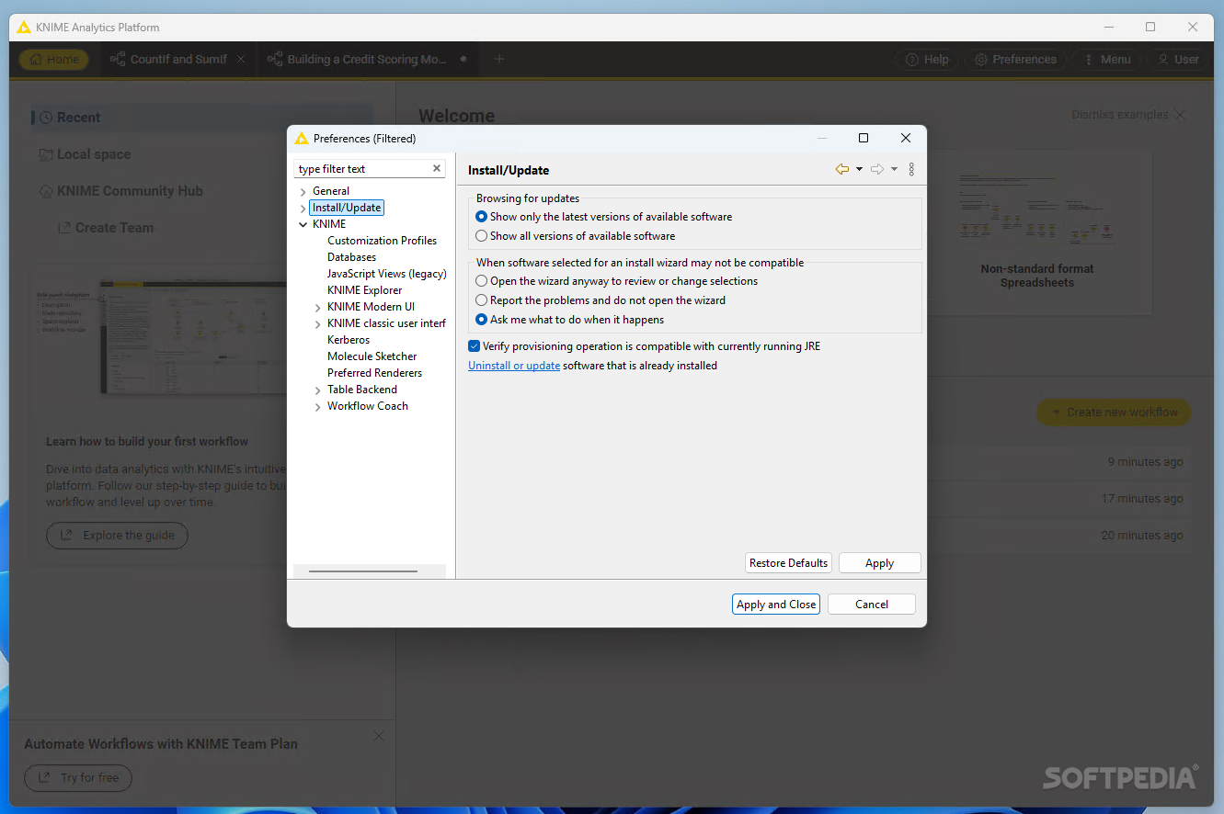Close the Preferences dialog window
Viewport: 1224px width, 814px height.
point(906,138)
